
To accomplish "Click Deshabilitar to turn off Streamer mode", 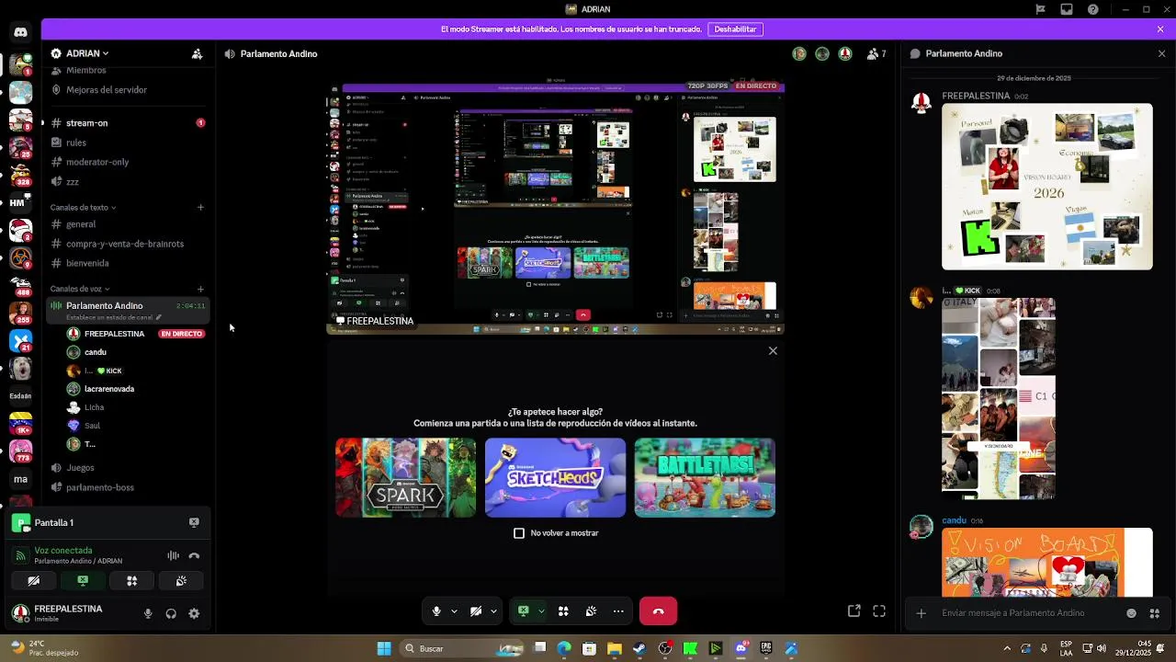I will tap(735, 29).
